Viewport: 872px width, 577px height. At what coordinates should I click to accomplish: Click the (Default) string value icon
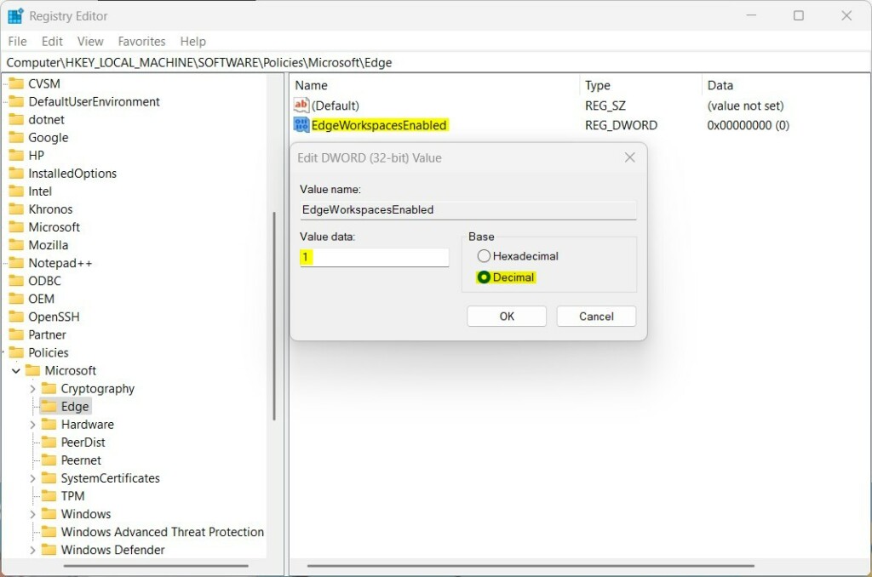301,105
